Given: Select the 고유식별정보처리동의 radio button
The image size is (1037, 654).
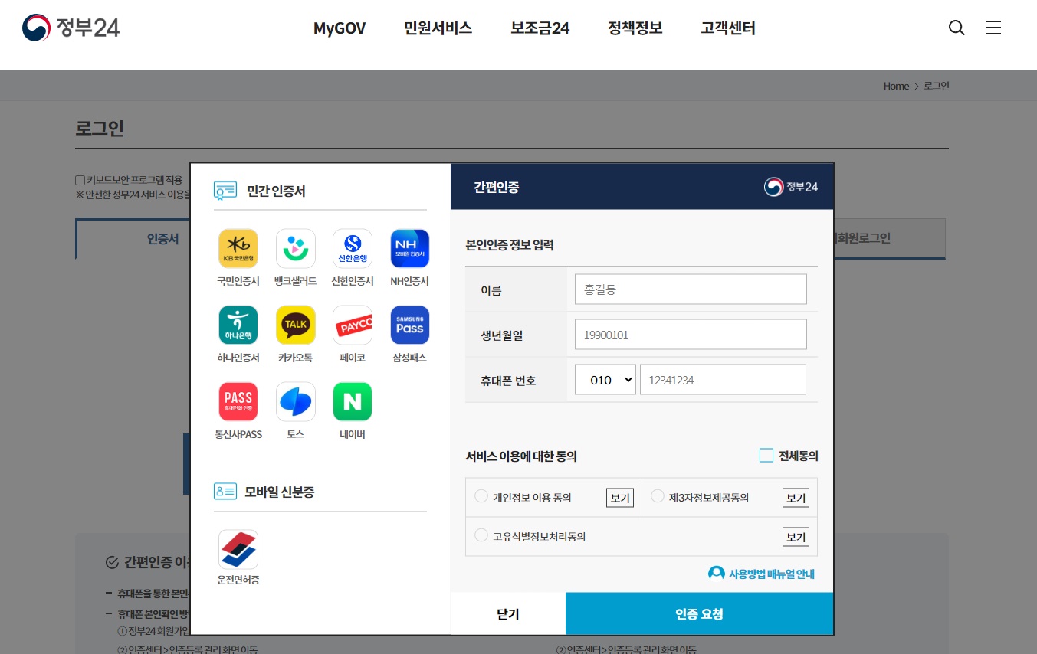Looking at the screenshot, I should (481, 535).
